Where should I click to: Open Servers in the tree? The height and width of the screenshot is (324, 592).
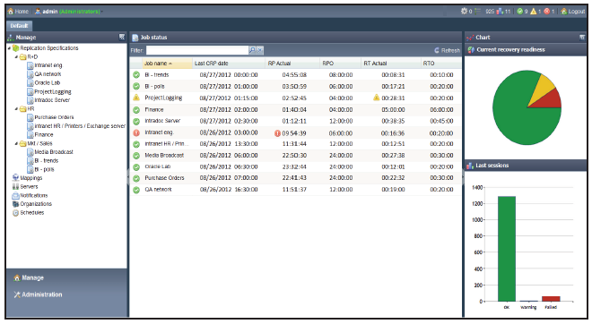[29, 186]
